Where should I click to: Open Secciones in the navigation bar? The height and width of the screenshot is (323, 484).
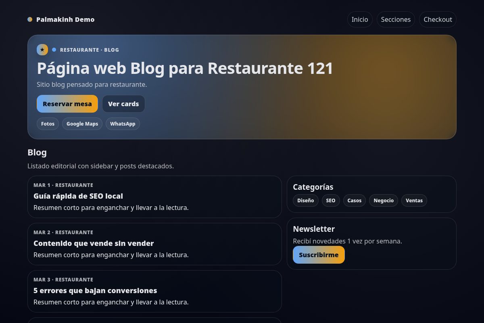click(x=396, y=19)
